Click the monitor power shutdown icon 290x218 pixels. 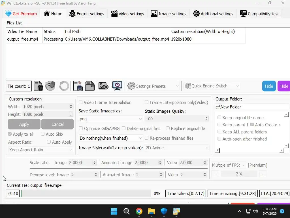pyautogui.click(x=117, y=86)
